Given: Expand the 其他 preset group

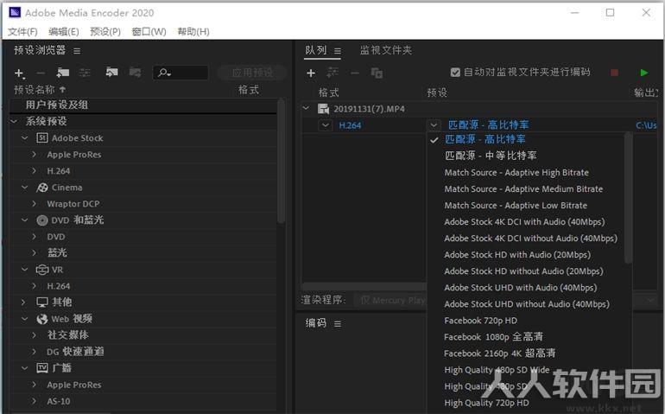Looking at the screenshot, I should [x=23, y=303].
